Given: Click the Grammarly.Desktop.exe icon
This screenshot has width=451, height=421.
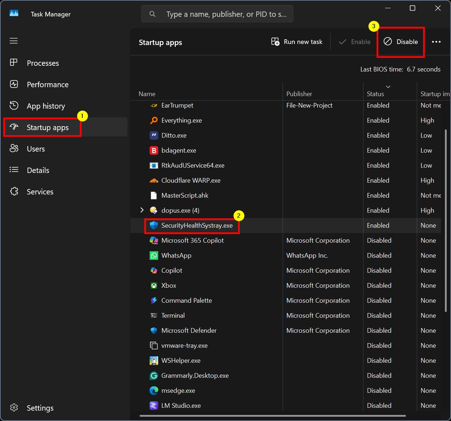Looking at the screenshot, I should click(x=154, y=376).
